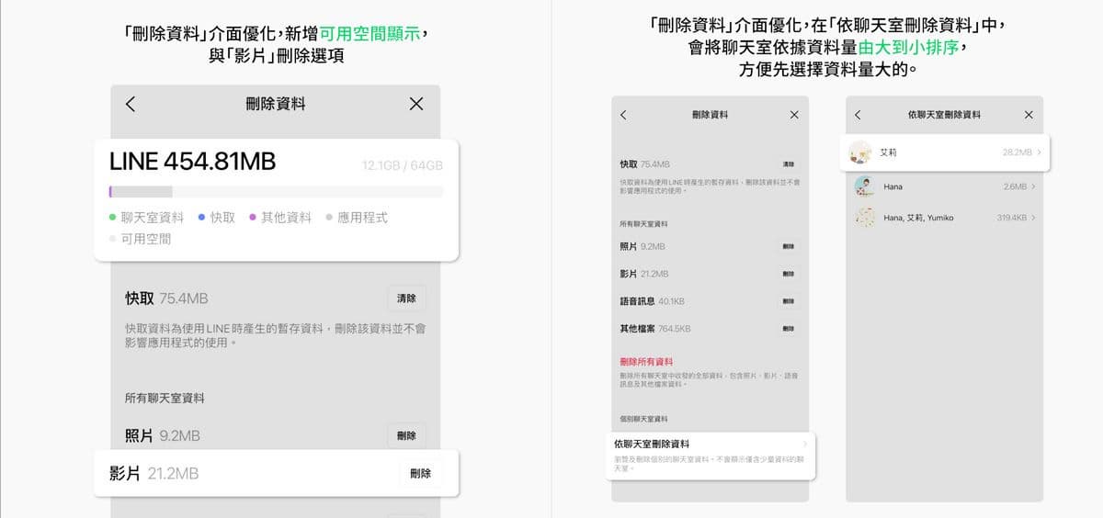Viewport: 1103px width, 518px height.
Task: Close the small 刪除資料 screen with X
Action: pos(794,115)
